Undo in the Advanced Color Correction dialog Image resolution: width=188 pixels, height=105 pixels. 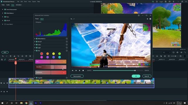tap(71, 19)
